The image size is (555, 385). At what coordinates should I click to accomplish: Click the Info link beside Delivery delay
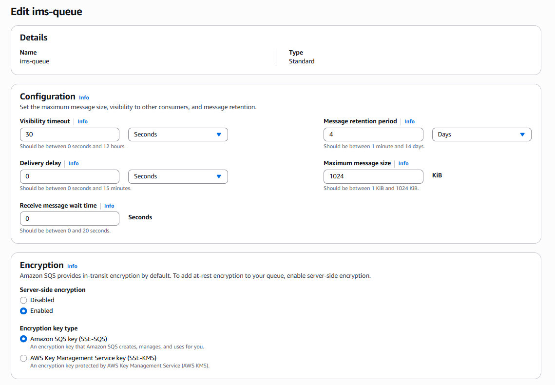[x=73, y=163]
